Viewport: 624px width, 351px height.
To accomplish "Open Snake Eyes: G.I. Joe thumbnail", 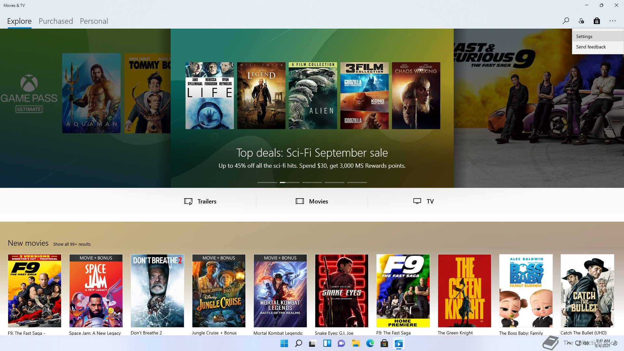I will pos(342,291).
